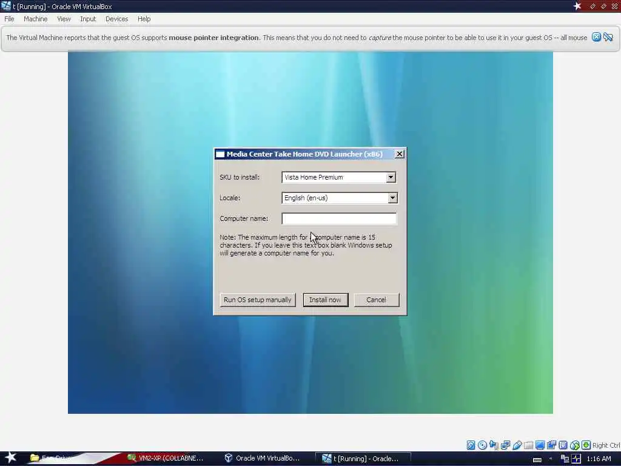This screenshot has width=621, height=466.
Task: Click the maximum length note text
Action: pos(306,245)
